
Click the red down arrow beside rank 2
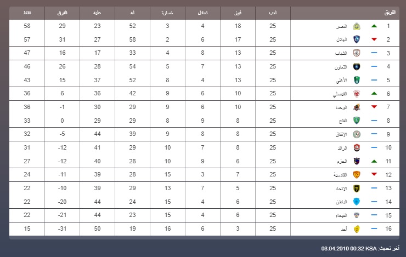point(374,39)
